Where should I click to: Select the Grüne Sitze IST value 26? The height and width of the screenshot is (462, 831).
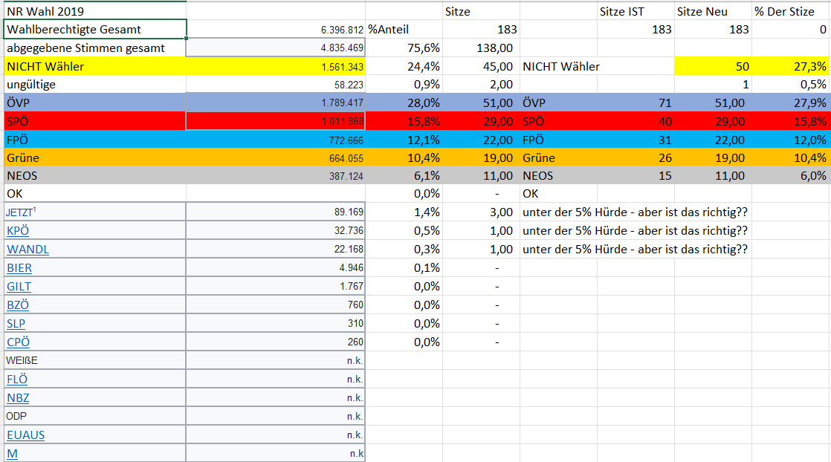636,158
